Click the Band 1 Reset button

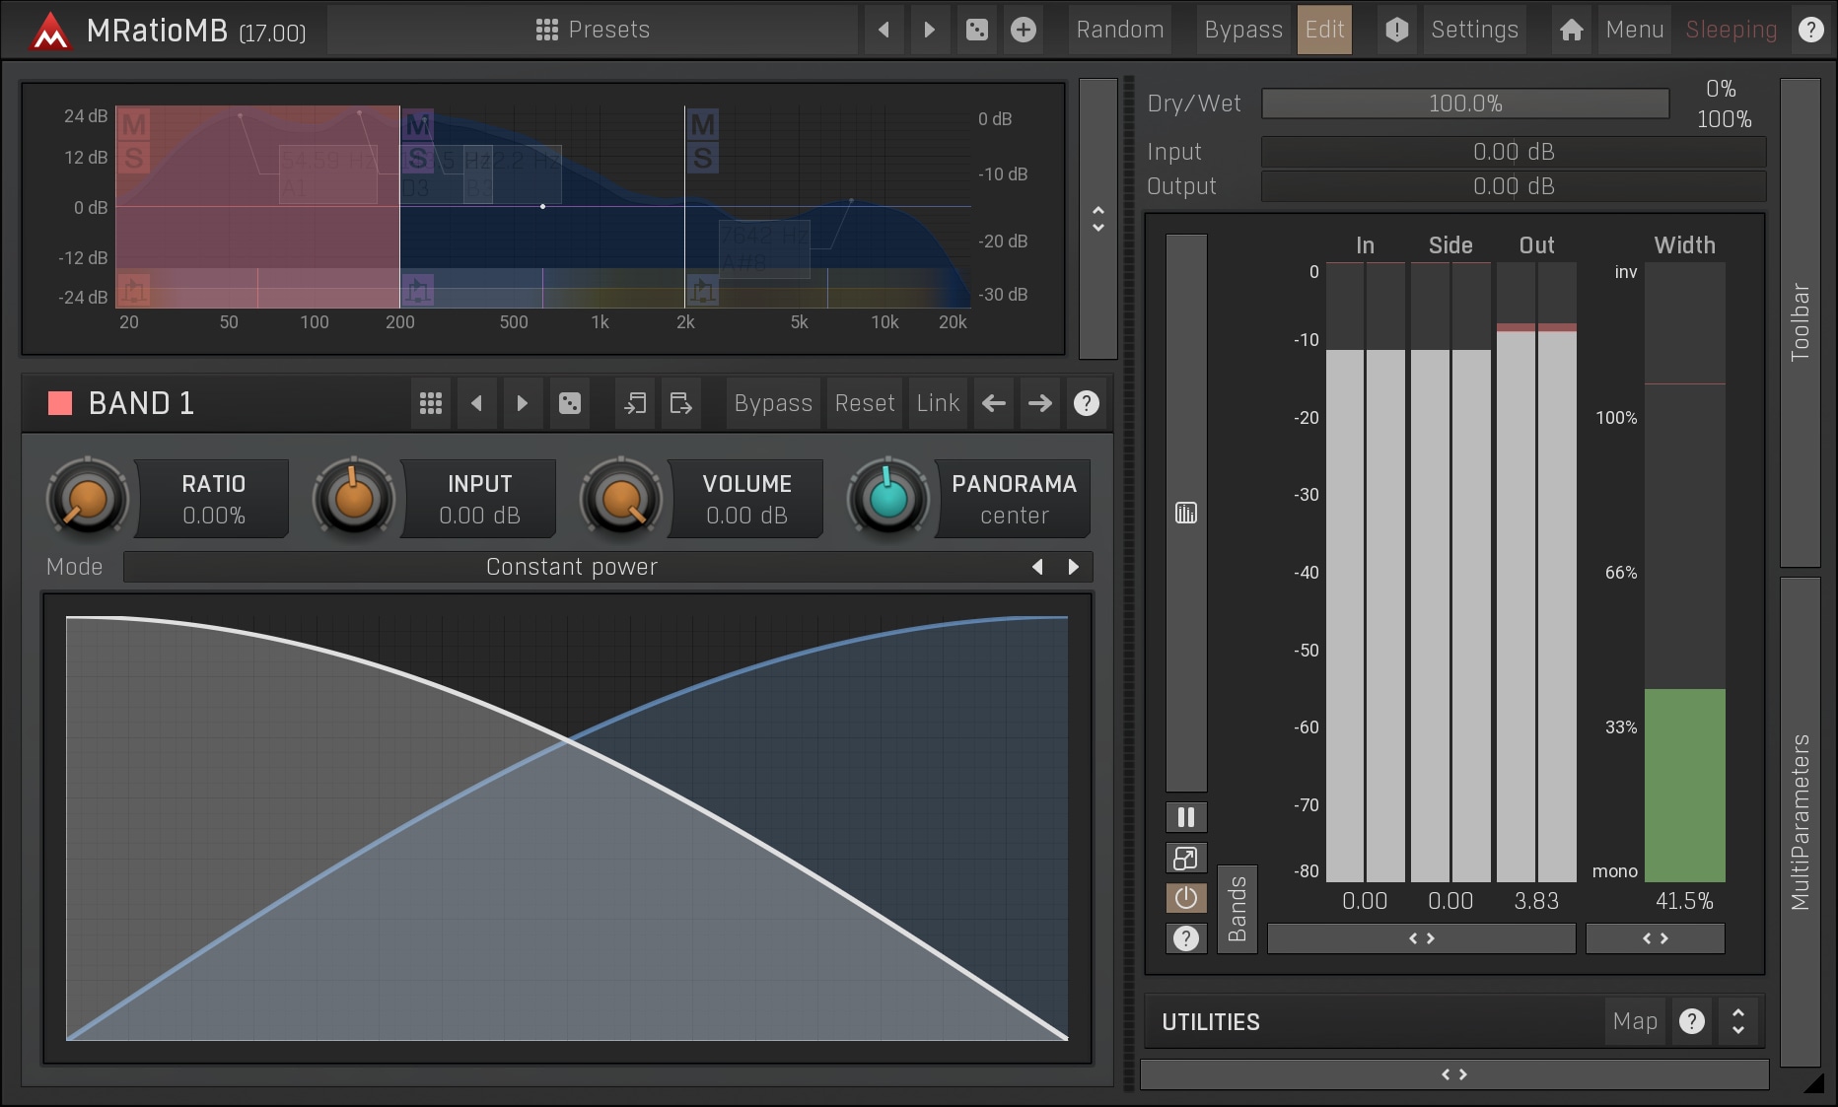tap(864, 403)
